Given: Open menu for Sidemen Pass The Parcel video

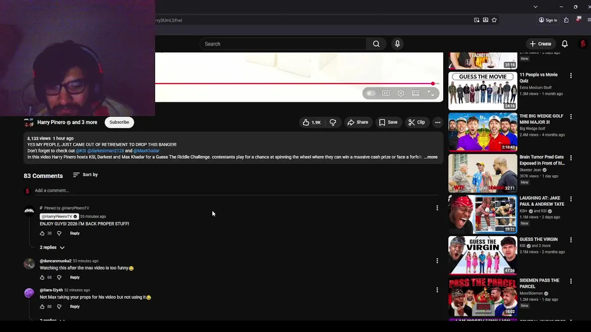Looking at the screenshot, I should pyautogui.click(x=571, y=281).
